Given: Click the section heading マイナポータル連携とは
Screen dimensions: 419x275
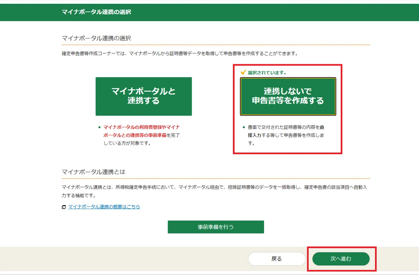Looking at the screenshot, I should coord(93,172).
